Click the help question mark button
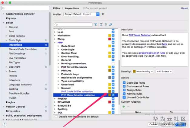This screenshot has width=190, height=128. [x=5, y=124]
